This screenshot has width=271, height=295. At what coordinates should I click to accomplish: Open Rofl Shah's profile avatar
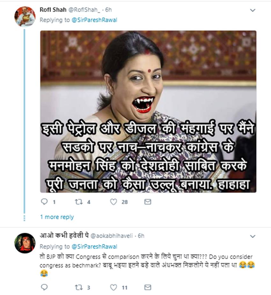[25, 16]
